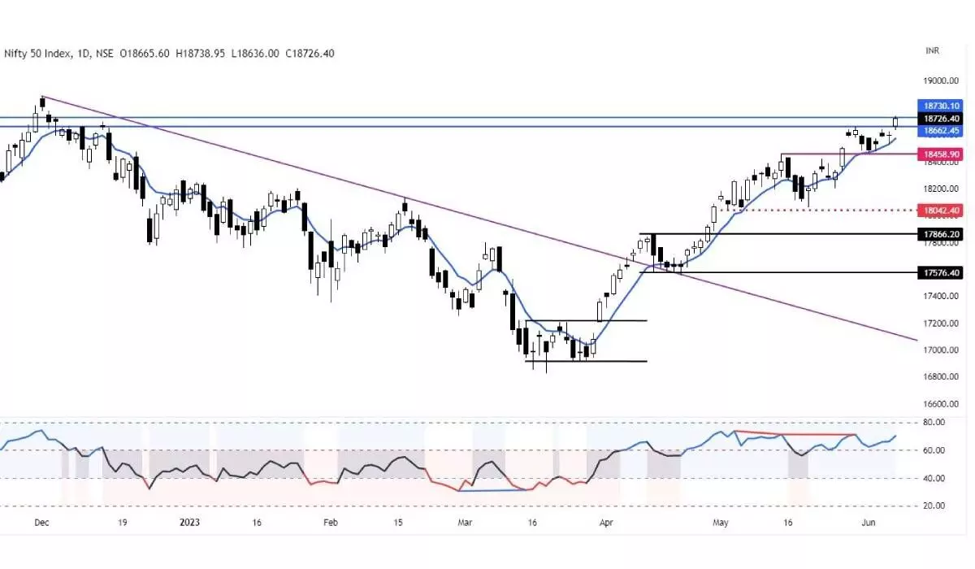
Task: Click the 19000.00 price axis tick
Action: pos(942,81)
